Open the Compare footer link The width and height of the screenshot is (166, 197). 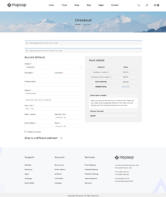58,183
